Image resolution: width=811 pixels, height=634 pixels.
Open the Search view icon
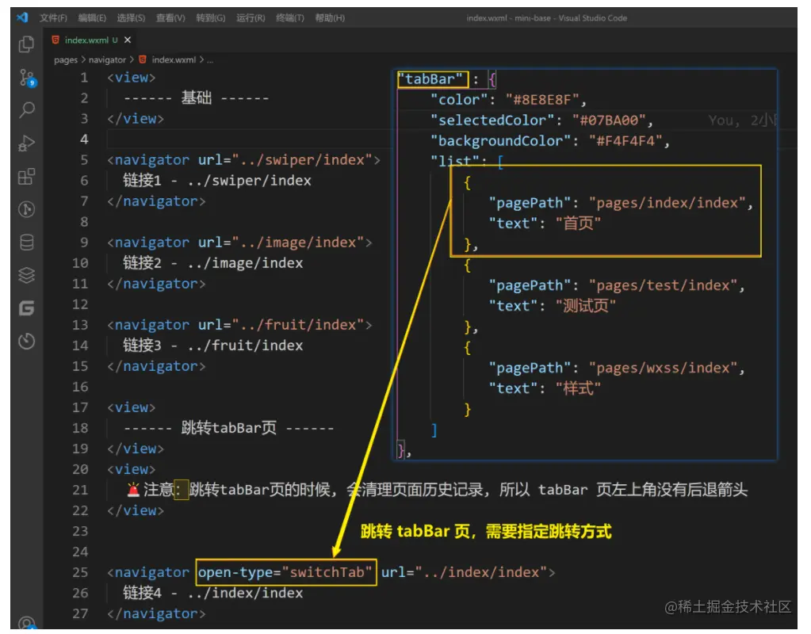click(x=26, y=109)
